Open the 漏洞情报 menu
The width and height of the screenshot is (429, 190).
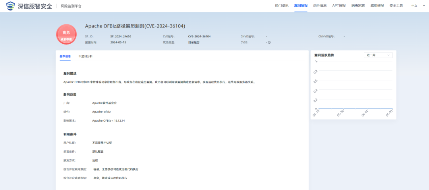pos(301,6)
